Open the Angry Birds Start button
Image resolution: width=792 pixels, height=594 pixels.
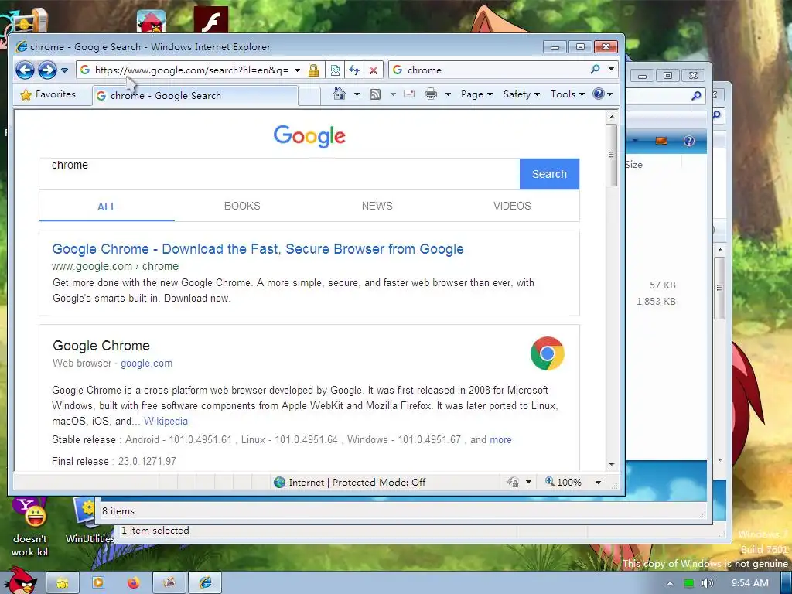22,580
